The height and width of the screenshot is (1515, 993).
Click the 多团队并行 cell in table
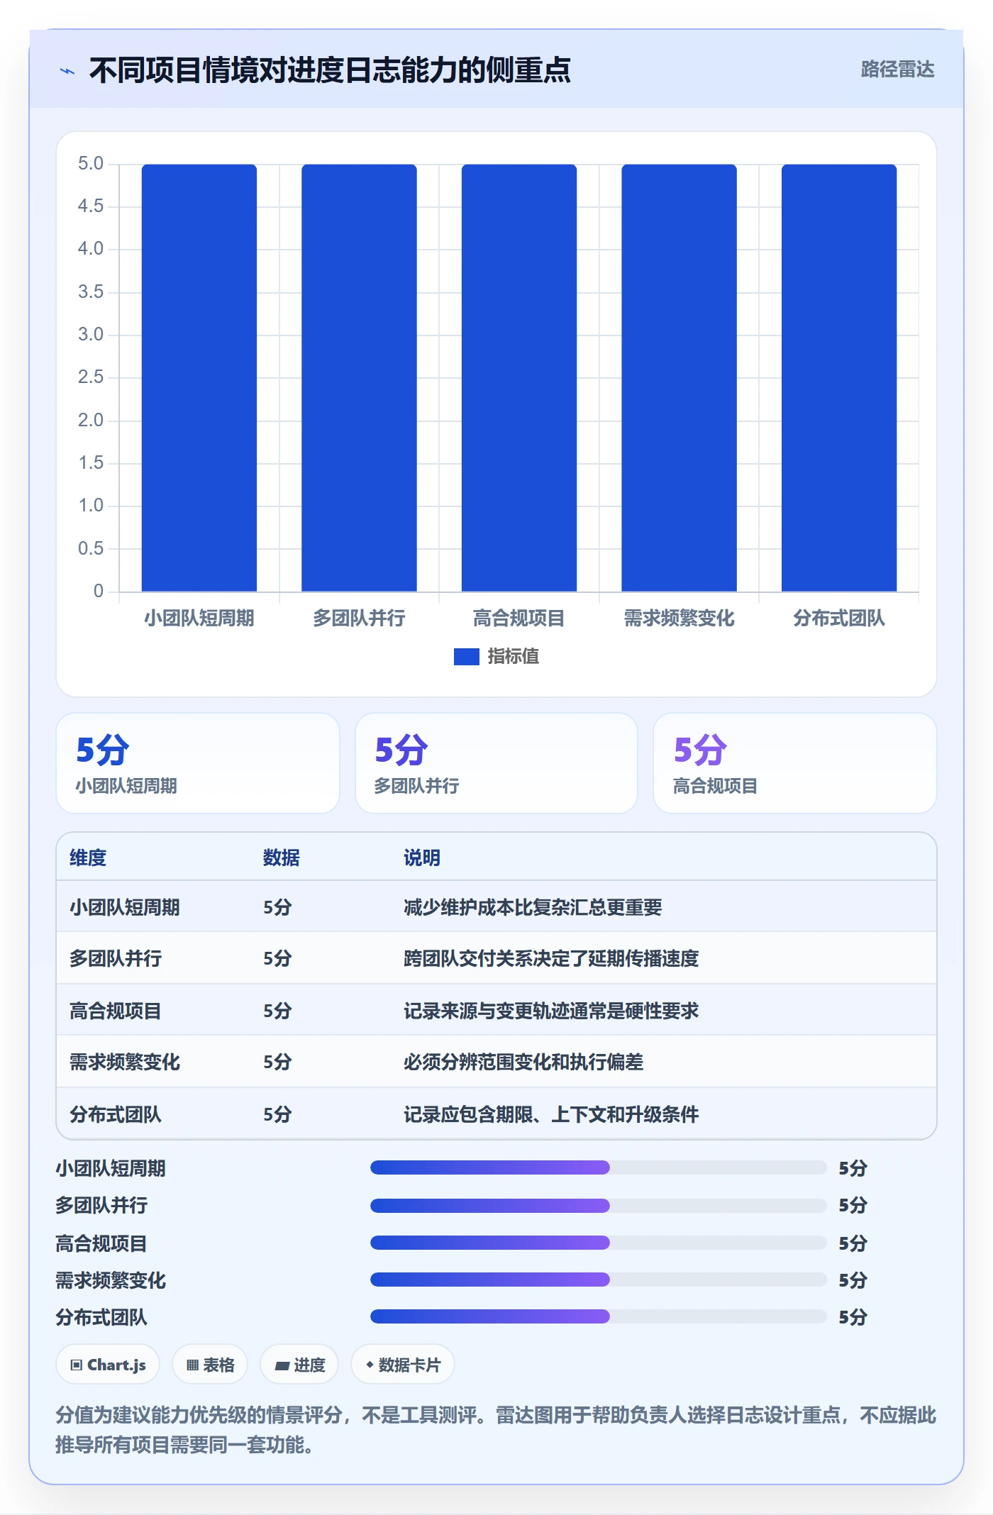pos(116,958)
